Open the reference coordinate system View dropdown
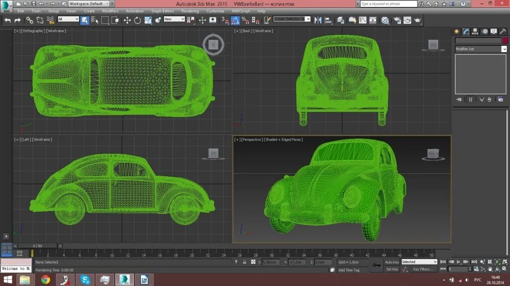 174,19
